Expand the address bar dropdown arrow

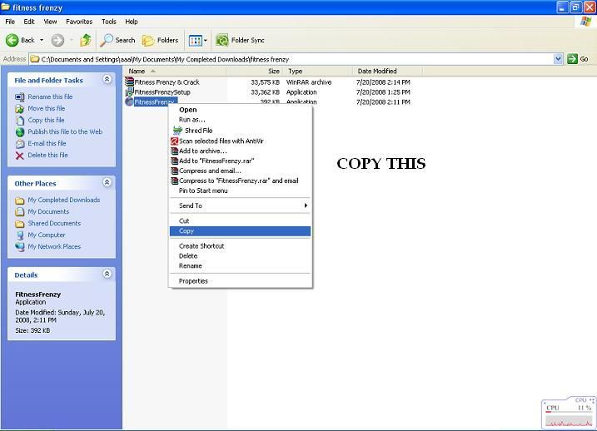(x=558, y=59)
